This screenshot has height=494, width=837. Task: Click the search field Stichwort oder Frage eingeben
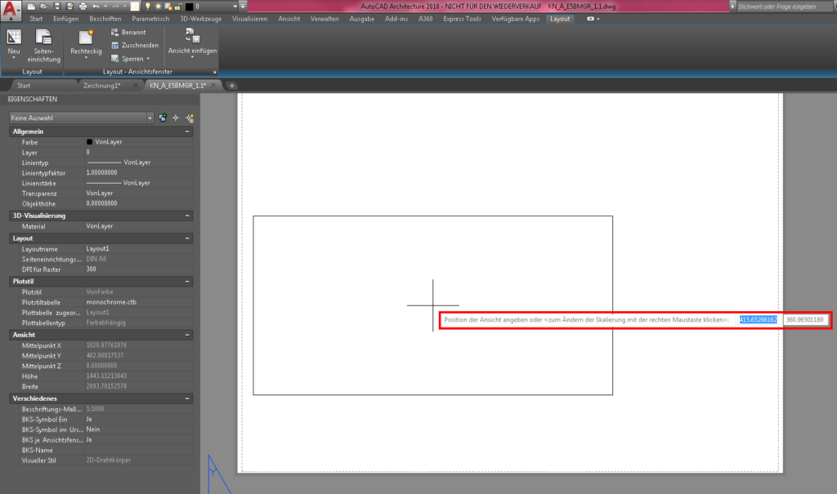[785, 7]
